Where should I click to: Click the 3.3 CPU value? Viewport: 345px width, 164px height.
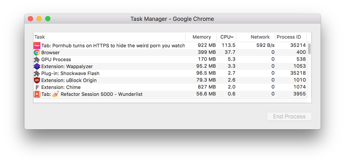tap(231, 66)
